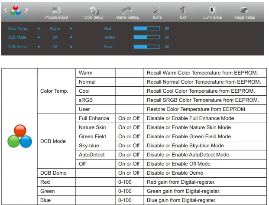
Task: Decrease Color Temp. with left arrow
Action: click(x=39, y=29)
